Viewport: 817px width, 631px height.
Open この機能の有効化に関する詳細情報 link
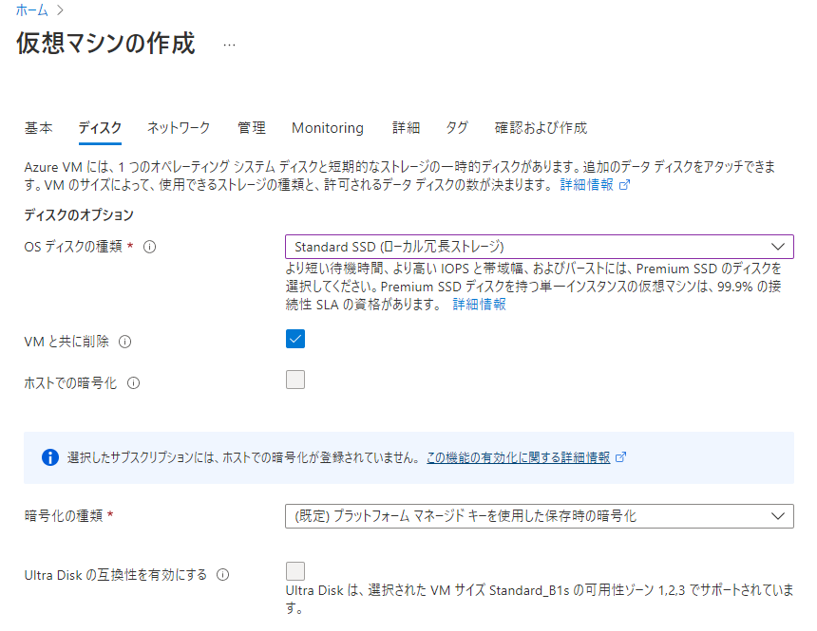(519, 457)
